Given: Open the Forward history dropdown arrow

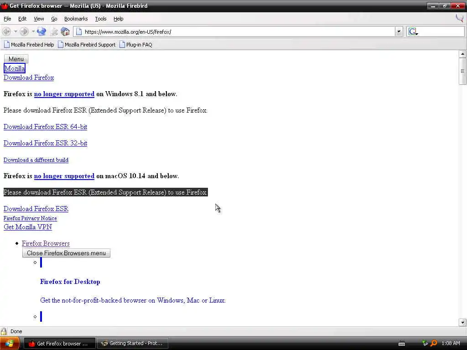Looking at the screenshot, I should point(33,31).
